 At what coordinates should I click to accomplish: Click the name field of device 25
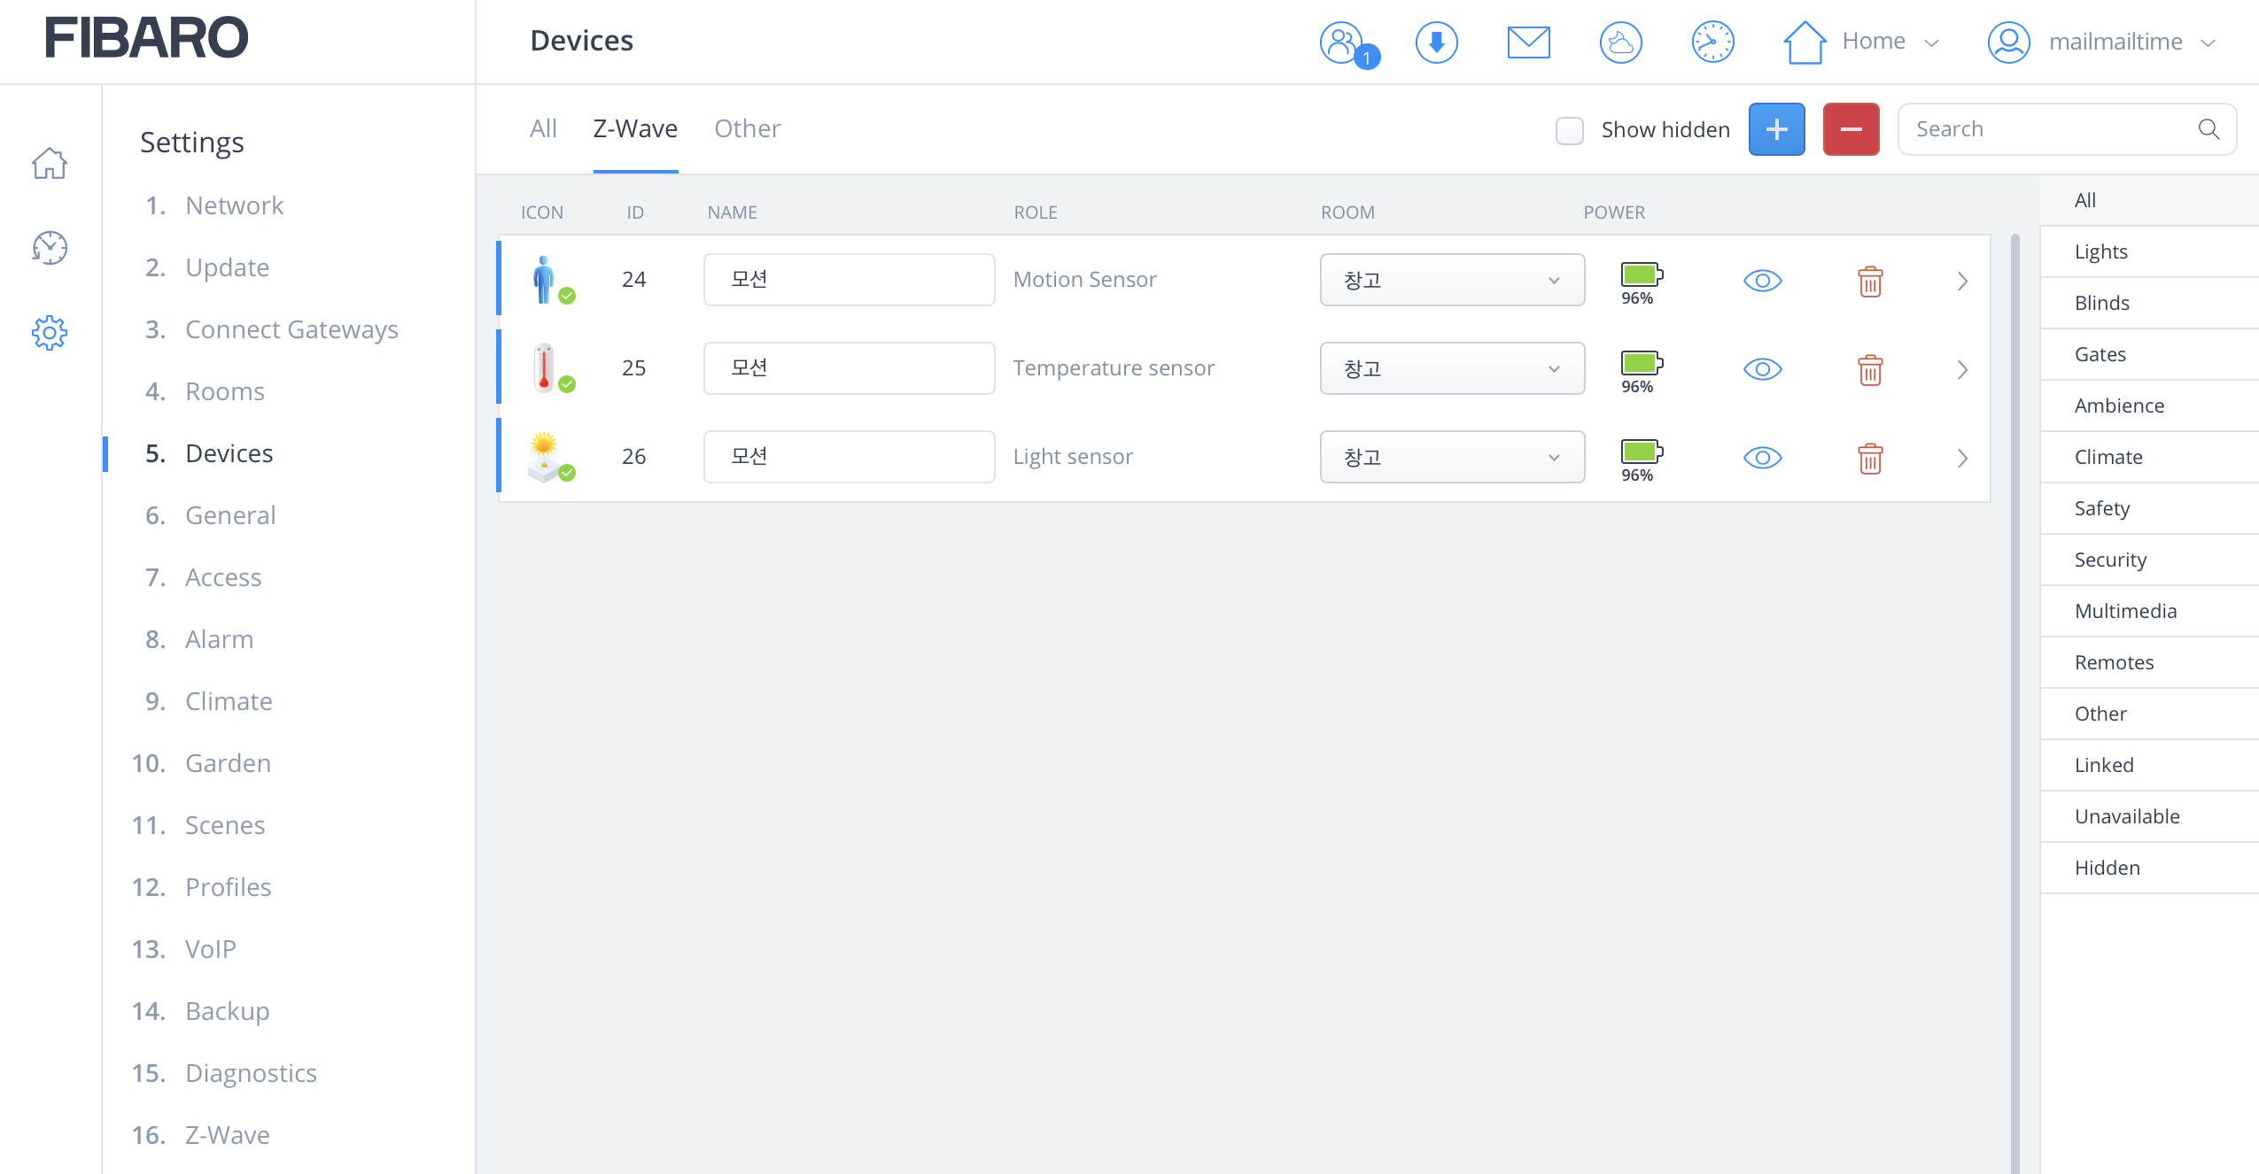click(849, 368)
